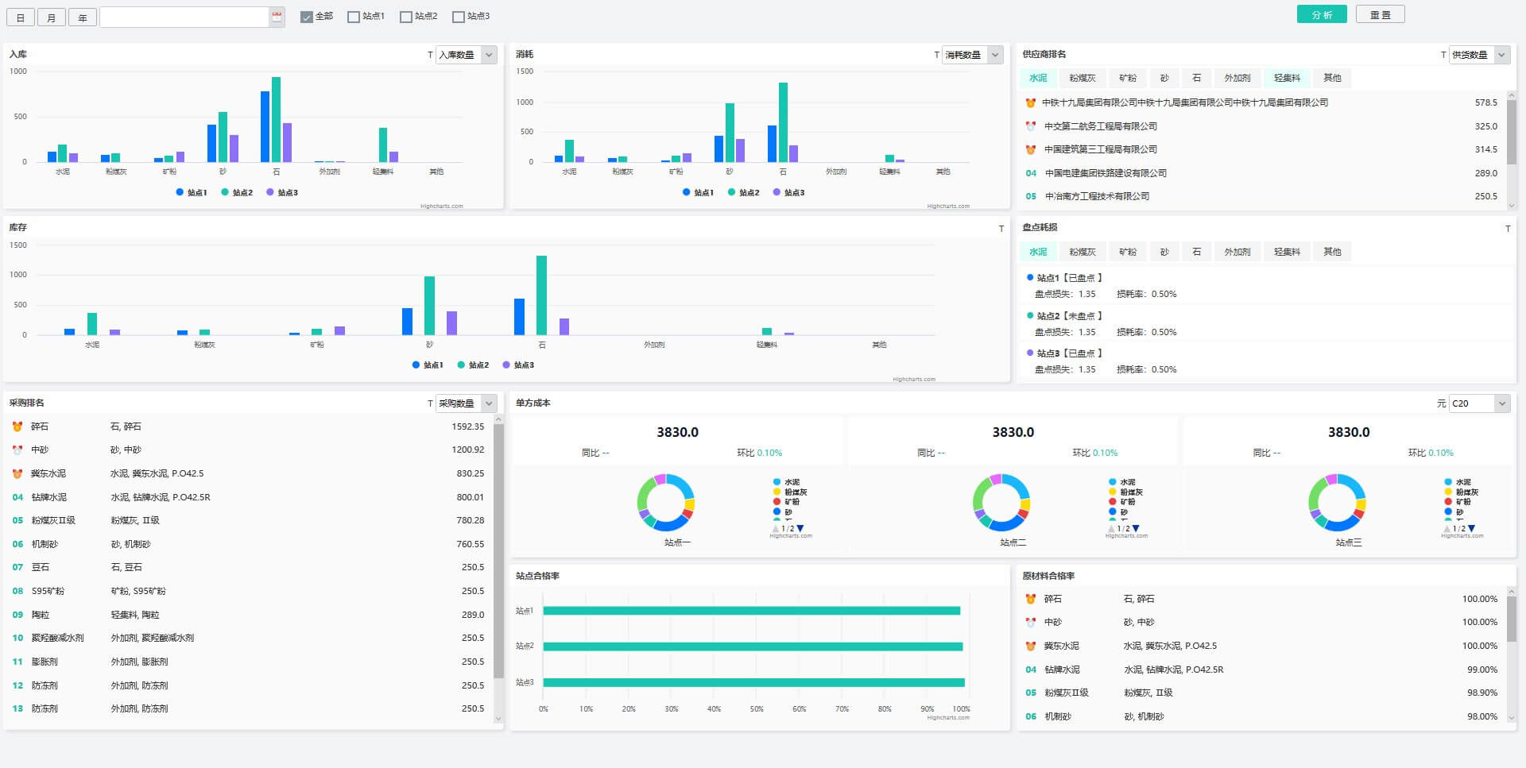
Task: Click the 分析 button
Action: 1321,15
